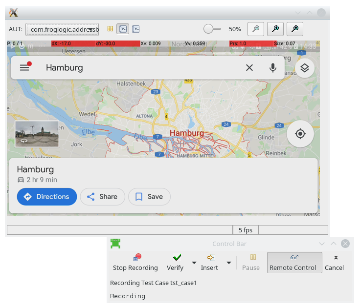
Task: Click the rightmost magnifier zoom button
Action: click(294, 29)
